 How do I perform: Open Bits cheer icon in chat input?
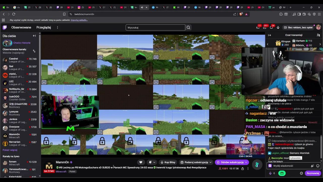pyautogui.click(x=312, y=166)
